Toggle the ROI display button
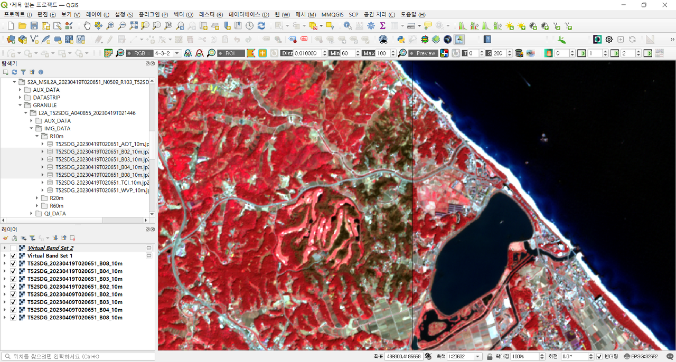The image size is (676, 362). pos(231,53)
